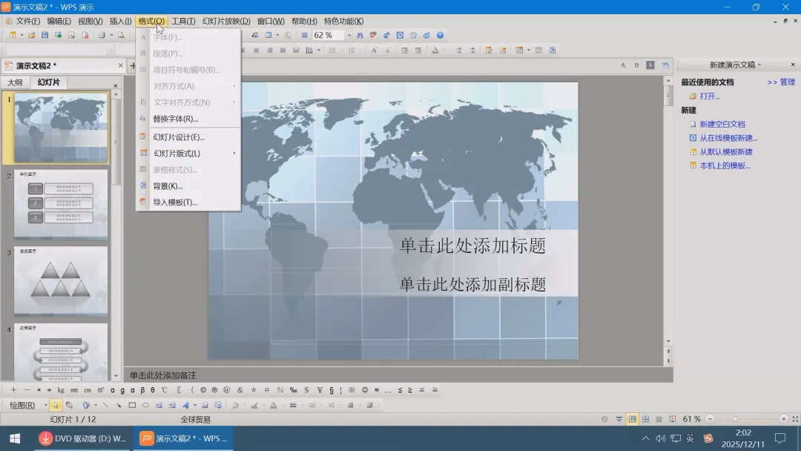Click the zoom out minus button near slider

click(710, 419)
